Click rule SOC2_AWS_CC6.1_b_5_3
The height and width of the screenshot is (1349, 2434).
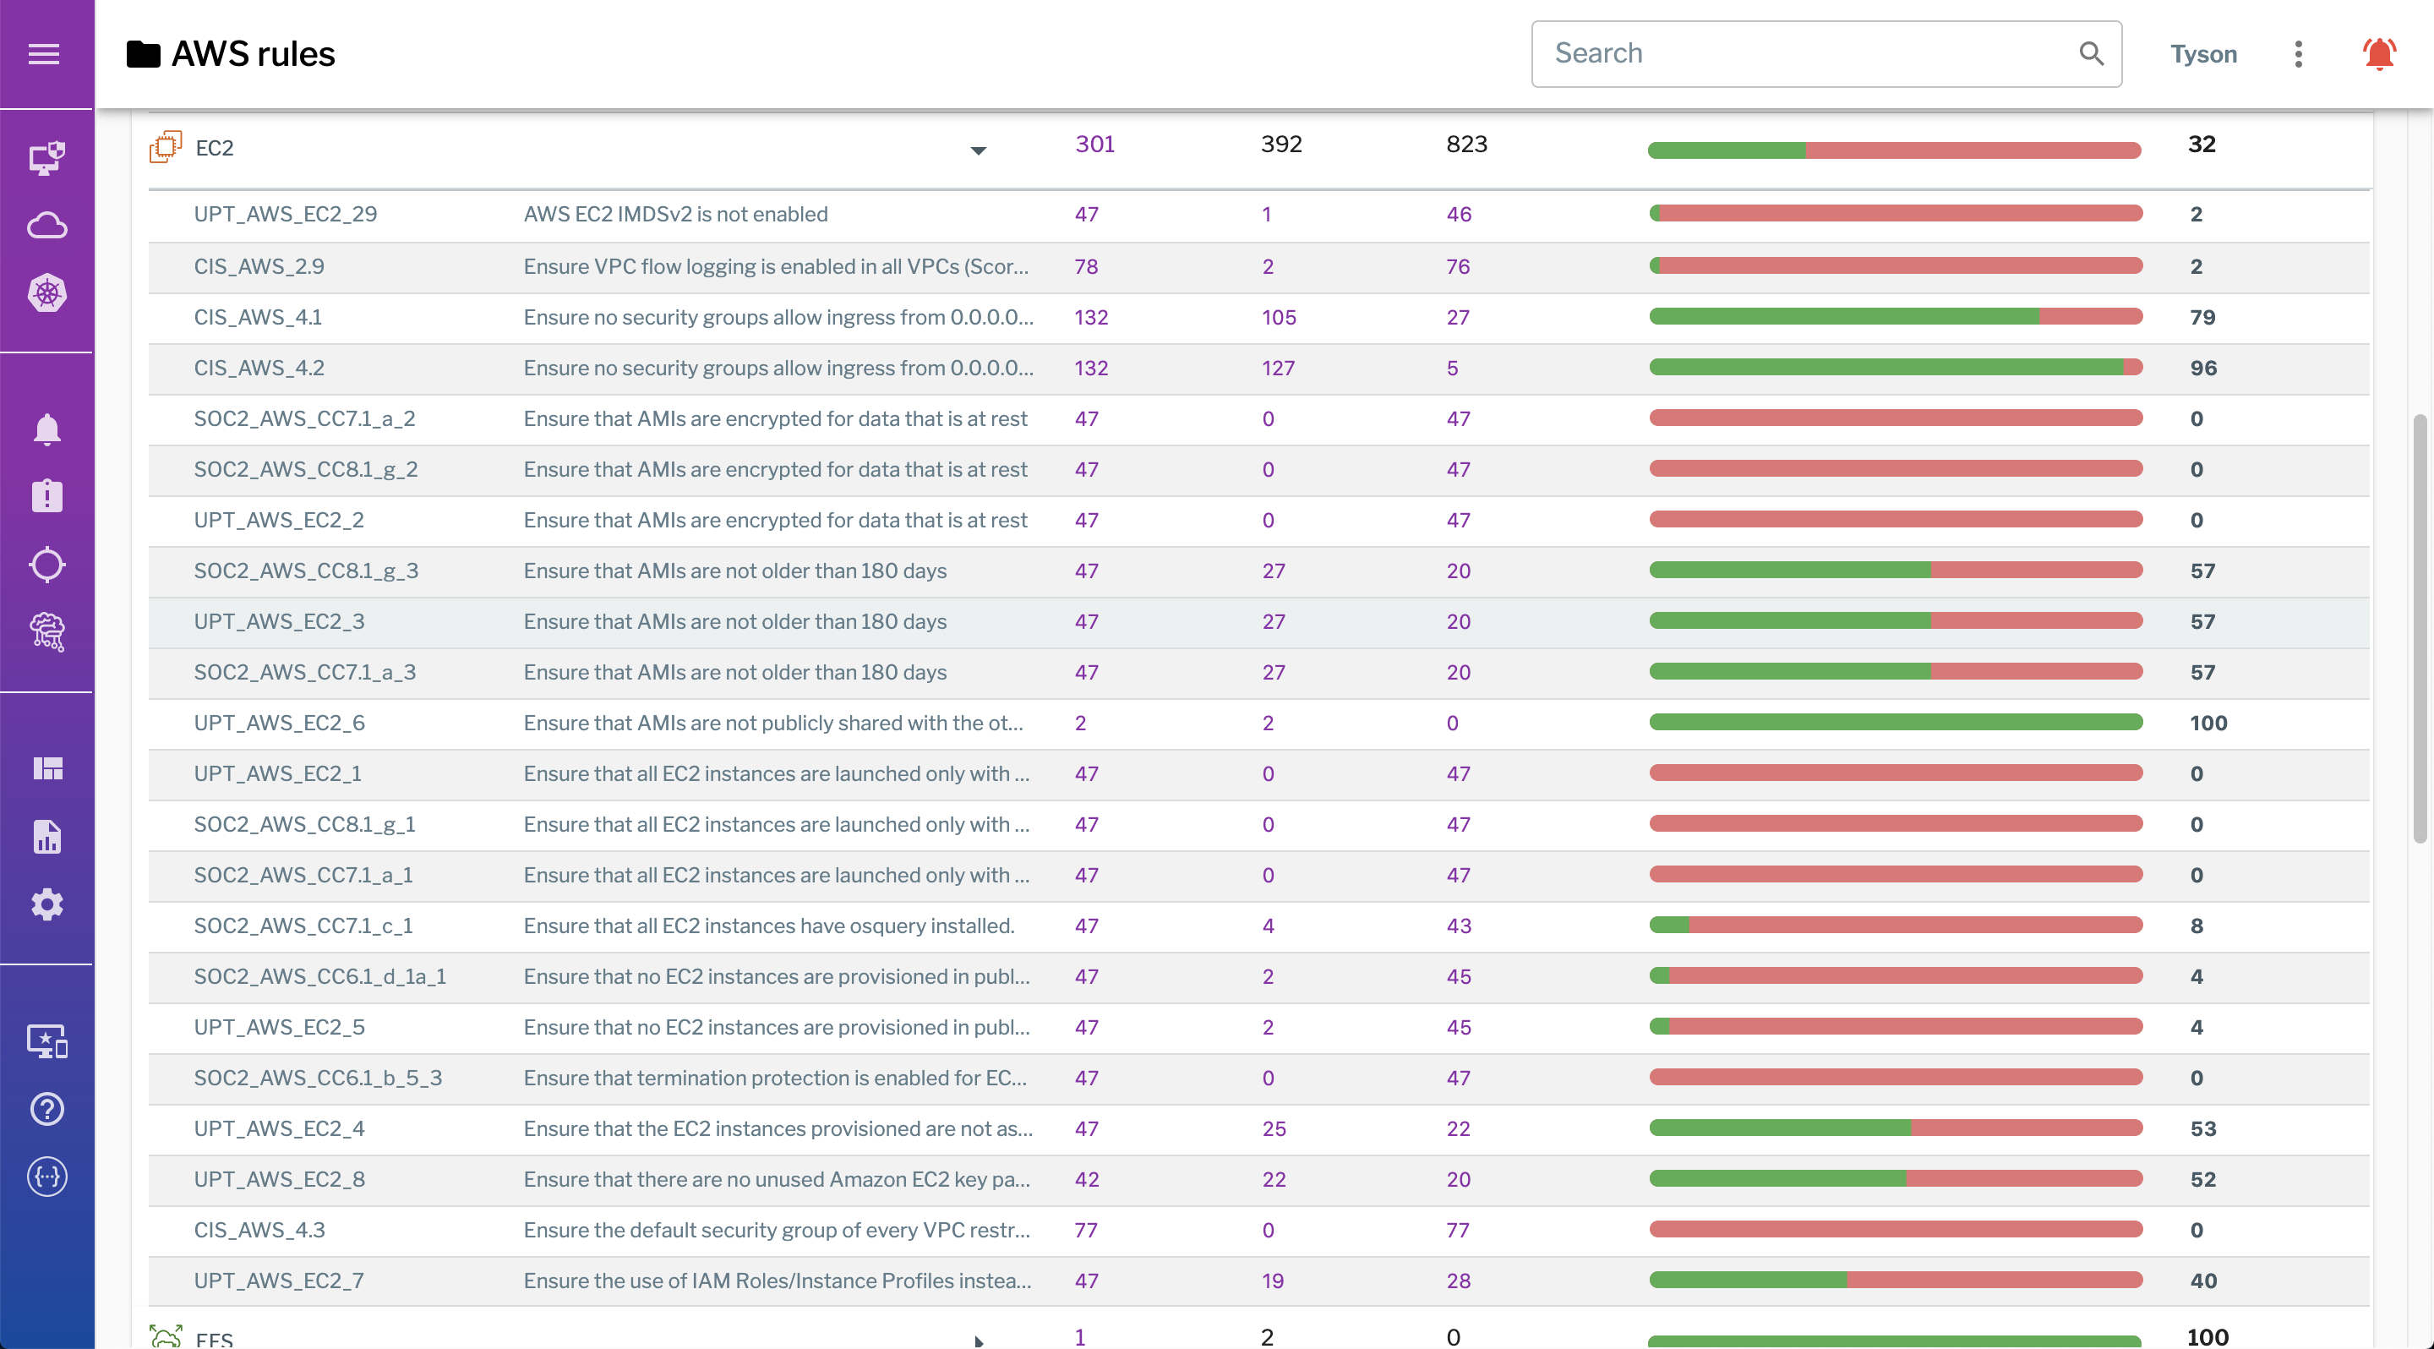click(318, 1079)
